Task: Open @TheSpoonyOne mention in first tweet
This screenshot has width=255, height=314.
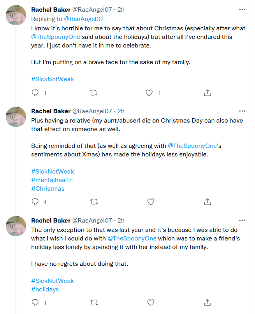Action: click(x=56, y=37)
